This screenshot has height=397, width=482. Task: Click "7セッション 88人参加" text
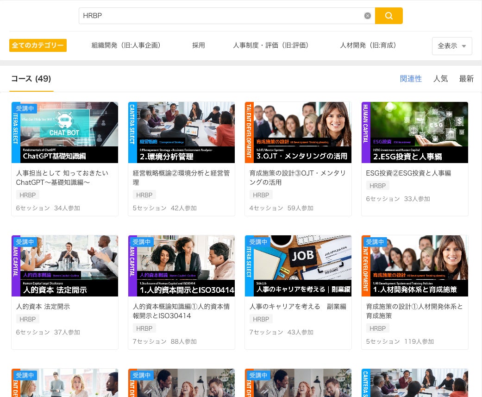tap(165, 342)
